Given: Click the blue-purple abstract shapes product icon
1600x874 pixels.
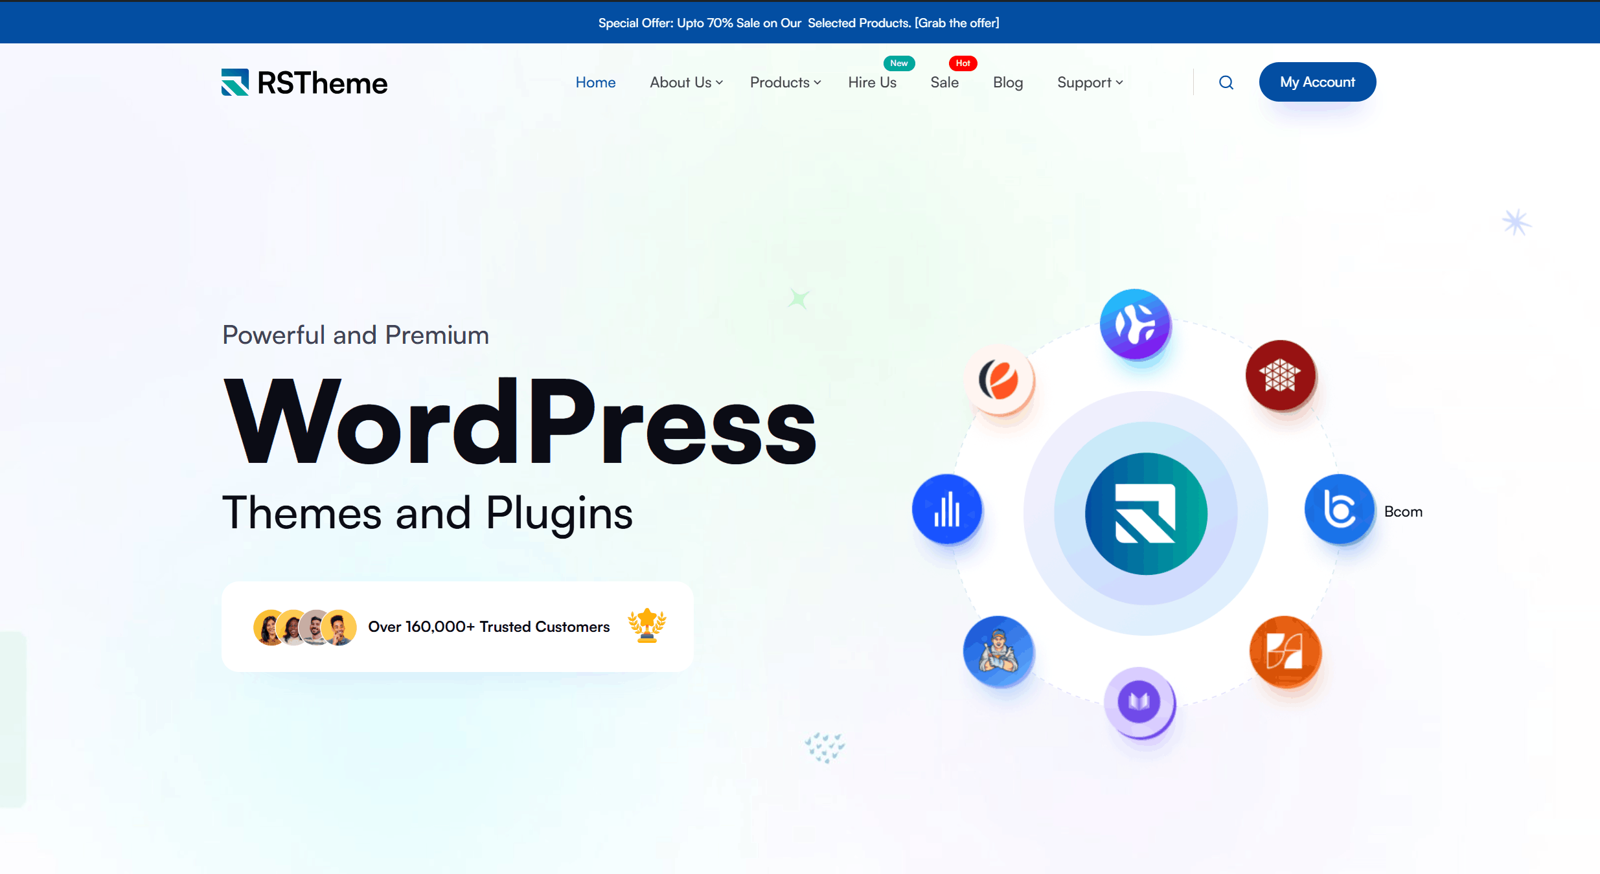Looking at the screenshot, I should [1135, 324].
